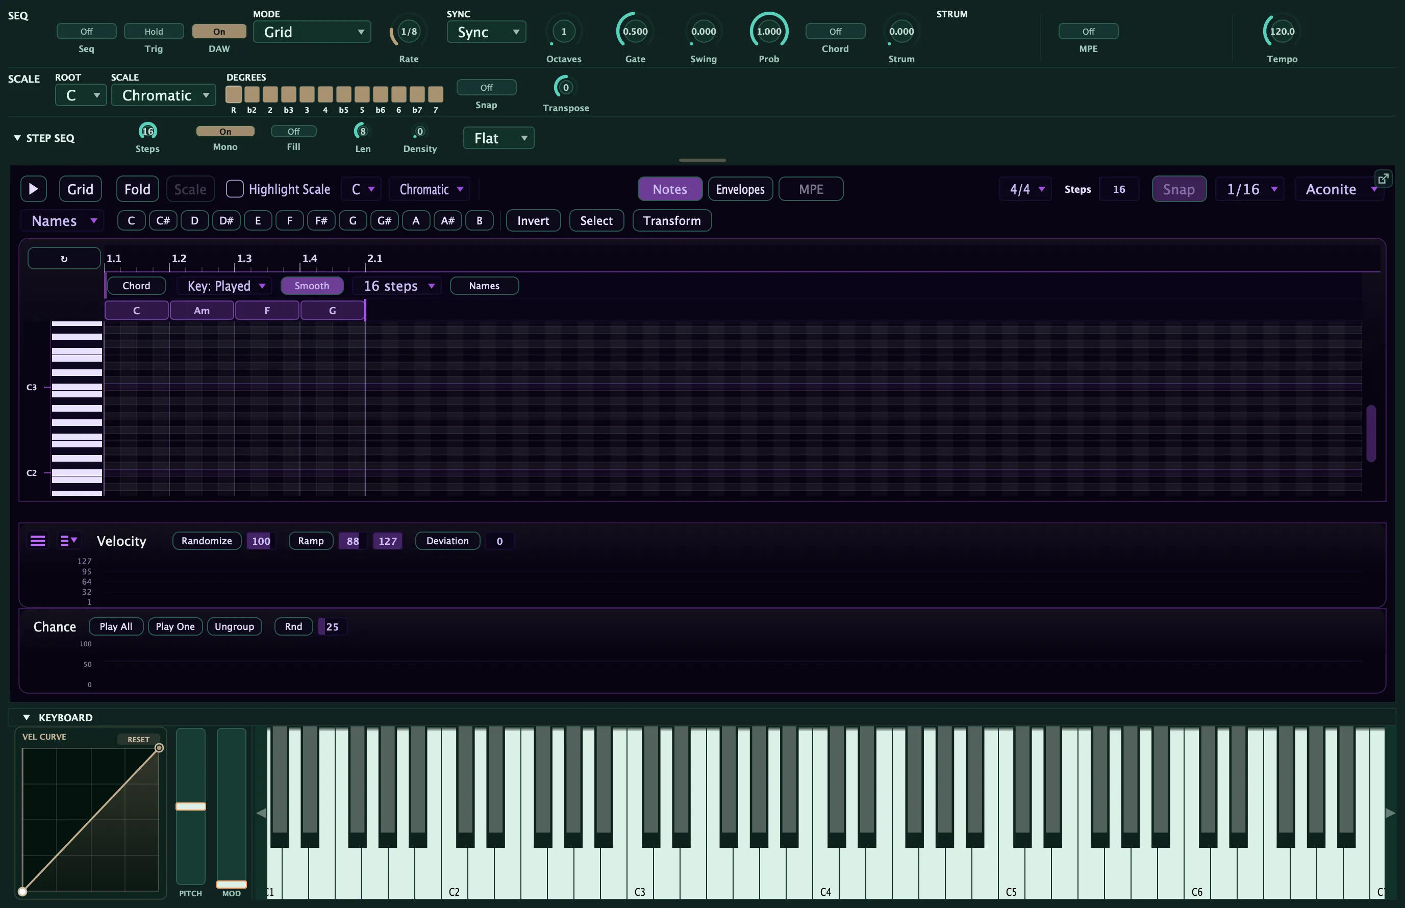Enable the Highlight Scale checkbox
The height and width of the screenshot is (908, 1405).
tap(235, 189)
